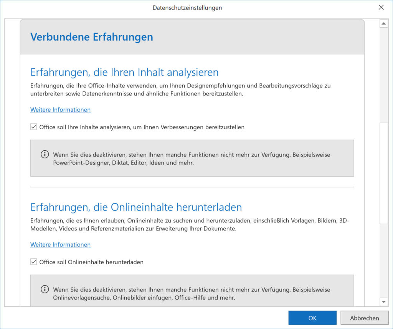Open 'Weitere Informationen' under Inhalt analysieren
The height and width of the screenshot is (329, 393).
[60, 110]
